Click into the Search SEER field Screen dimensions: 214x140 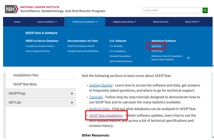coord(173,10)
